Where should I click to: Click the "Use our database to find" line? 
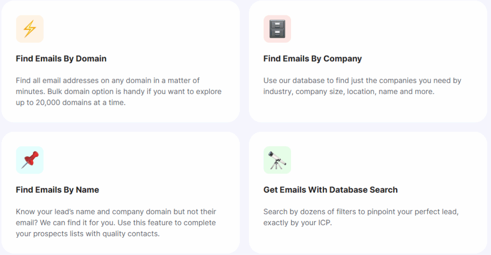coord(362,81)
